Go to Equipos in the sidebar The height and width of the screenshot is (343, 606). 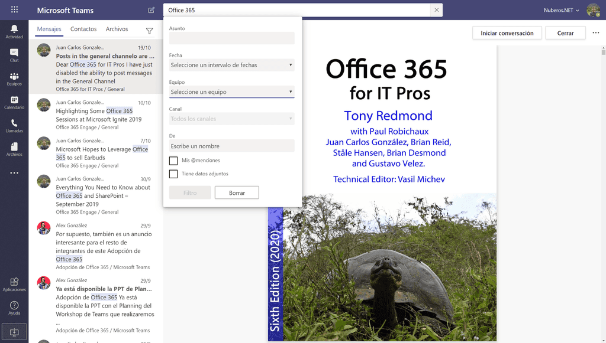point(14,79)
